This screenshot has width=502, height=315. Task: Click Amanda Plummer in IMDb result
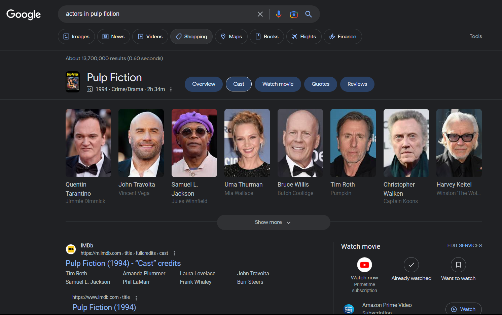(144, 274)
